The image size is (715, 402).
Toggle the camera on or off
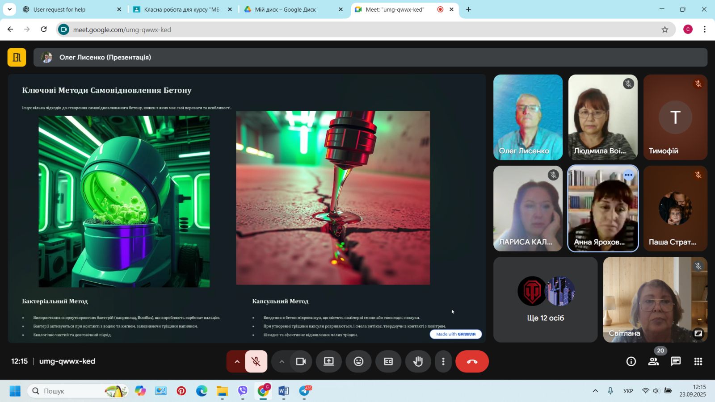click(x=301, y=361)
